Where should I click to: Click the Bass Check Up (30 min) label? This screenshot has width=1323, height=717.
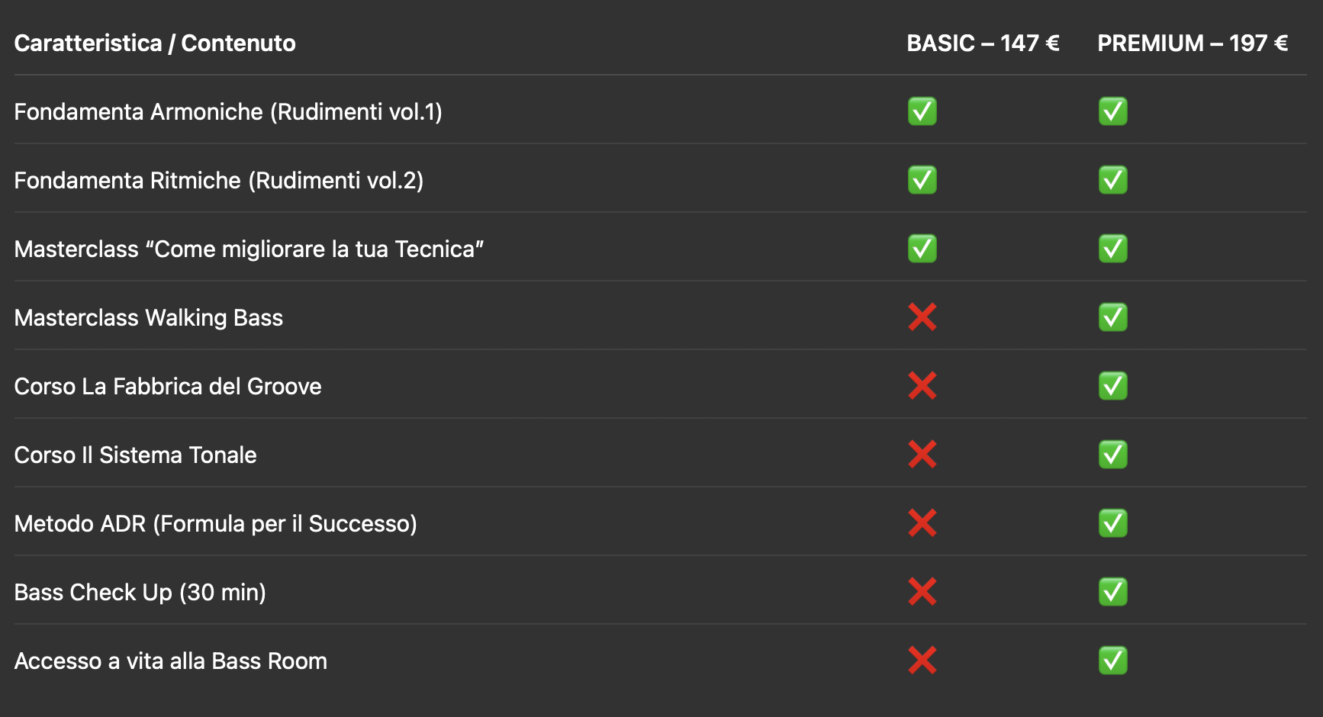140,593
